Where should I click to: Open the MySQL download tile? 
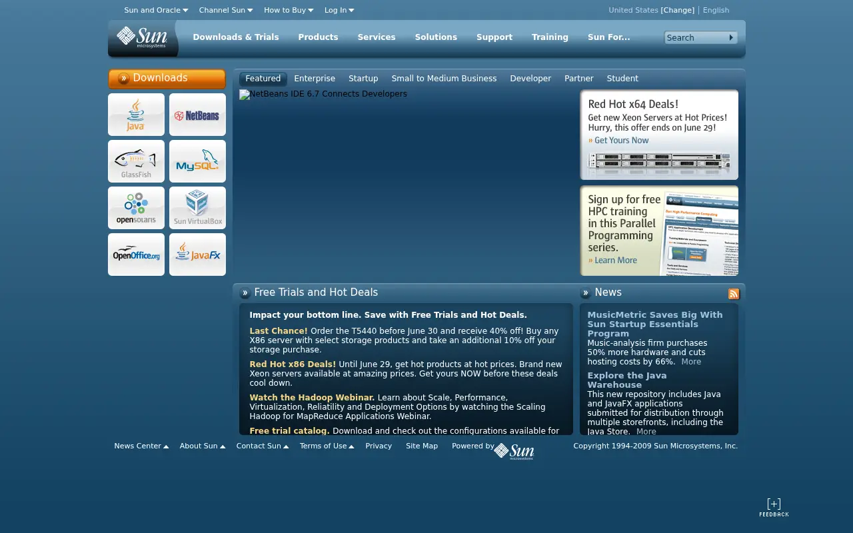tap(197, 161)
